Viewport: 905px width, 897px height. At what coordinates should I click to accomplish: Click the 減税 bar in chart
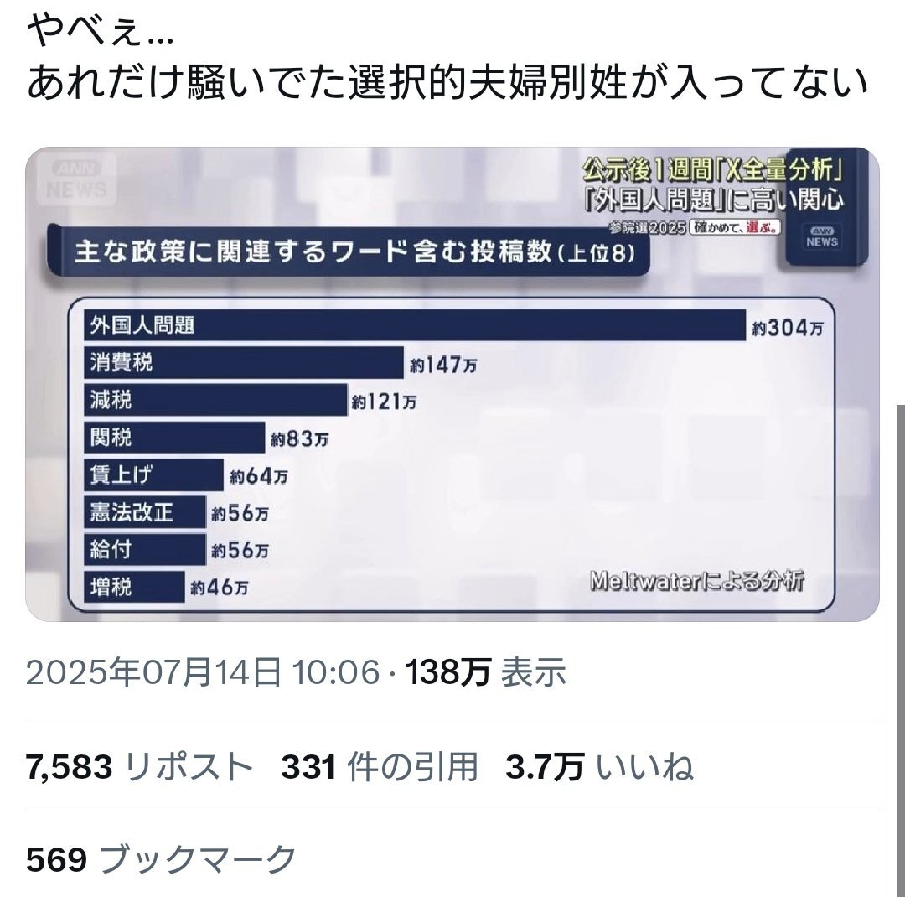216,400
